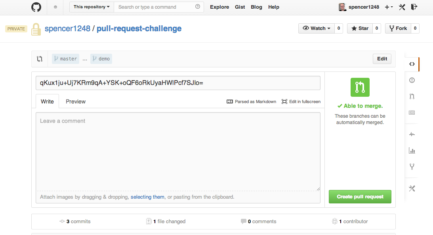433x235 pixels.
Task: Open the Explore menu item
Action: (x=219, y=7)
